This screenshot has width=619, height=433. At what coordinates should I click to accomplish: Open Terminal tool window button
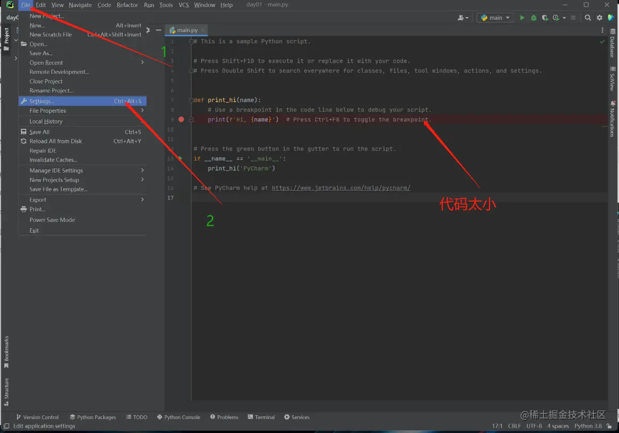[x=261, y=417]
